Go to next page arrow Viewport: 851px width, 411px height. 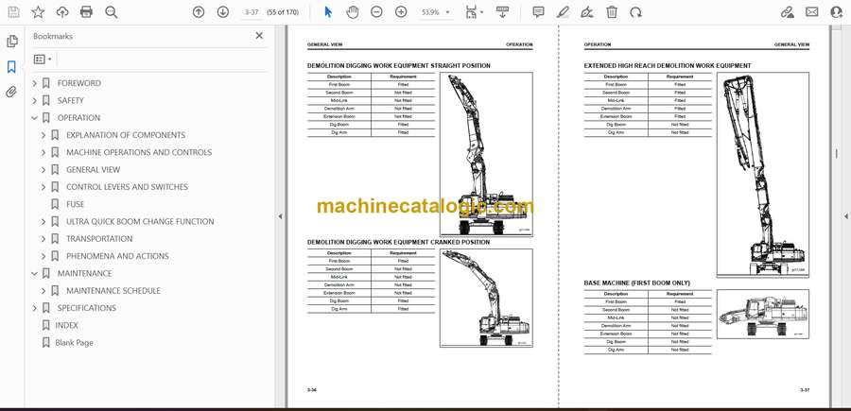coord(223,12)
